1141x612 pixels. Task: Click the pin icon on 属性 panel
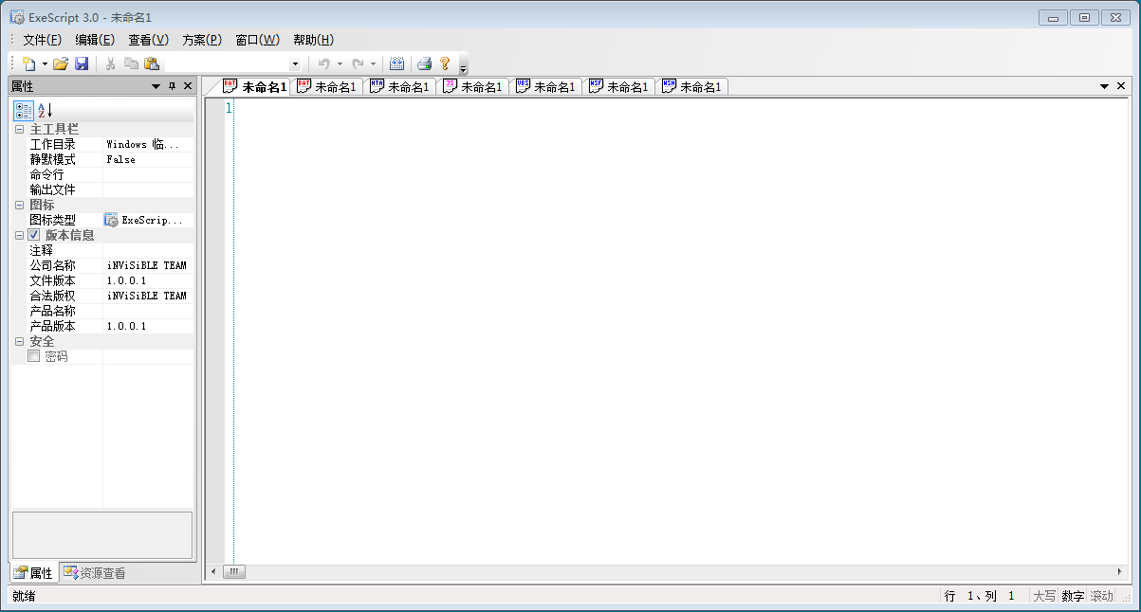point(172,86)
